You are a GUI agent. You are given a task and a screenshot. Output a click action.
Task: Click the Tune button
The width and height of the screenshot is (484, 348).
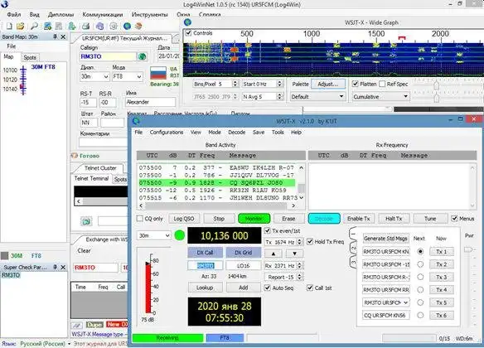click(x=430, y=219)
